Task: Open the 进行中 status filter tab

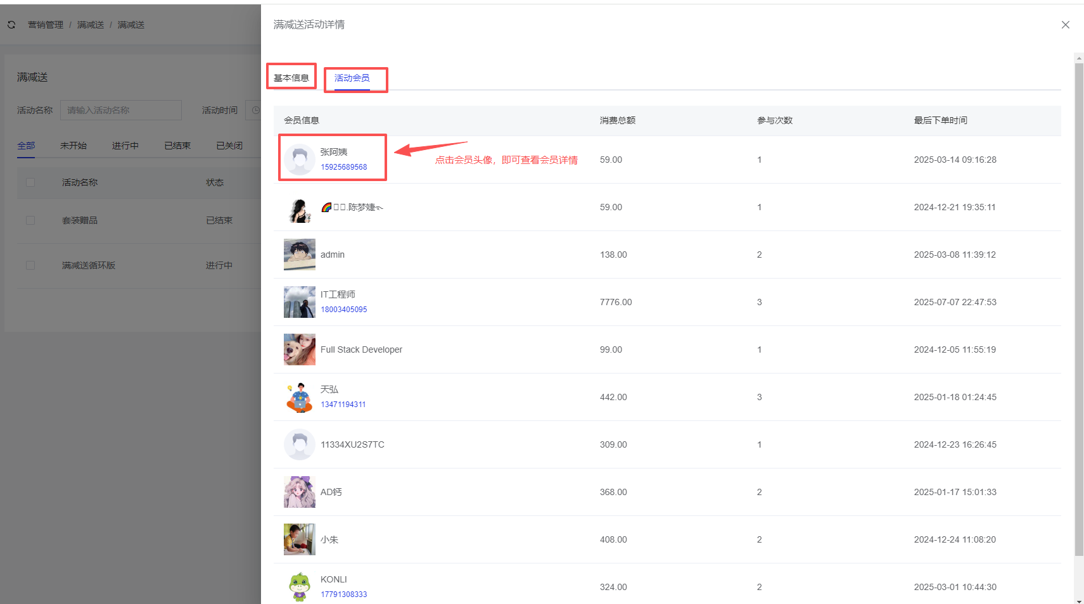Action: click(125, 146)
